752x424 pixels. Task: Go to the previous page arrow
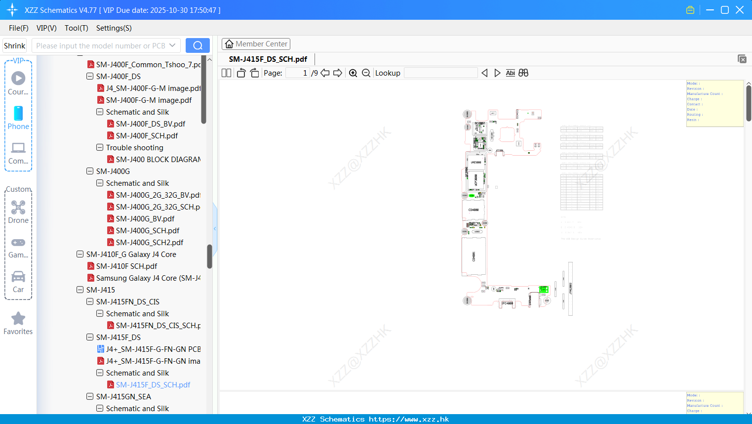click(325, 73)
